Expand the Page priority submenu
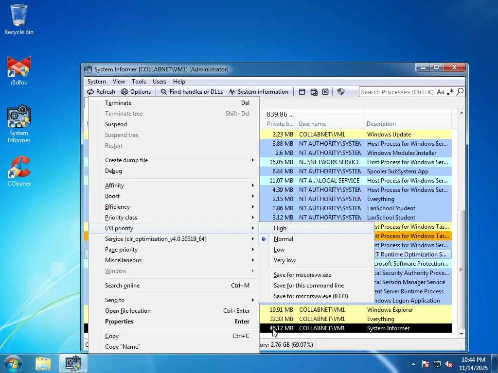This screenshot has height=373, width=498. tap(174, 250)
